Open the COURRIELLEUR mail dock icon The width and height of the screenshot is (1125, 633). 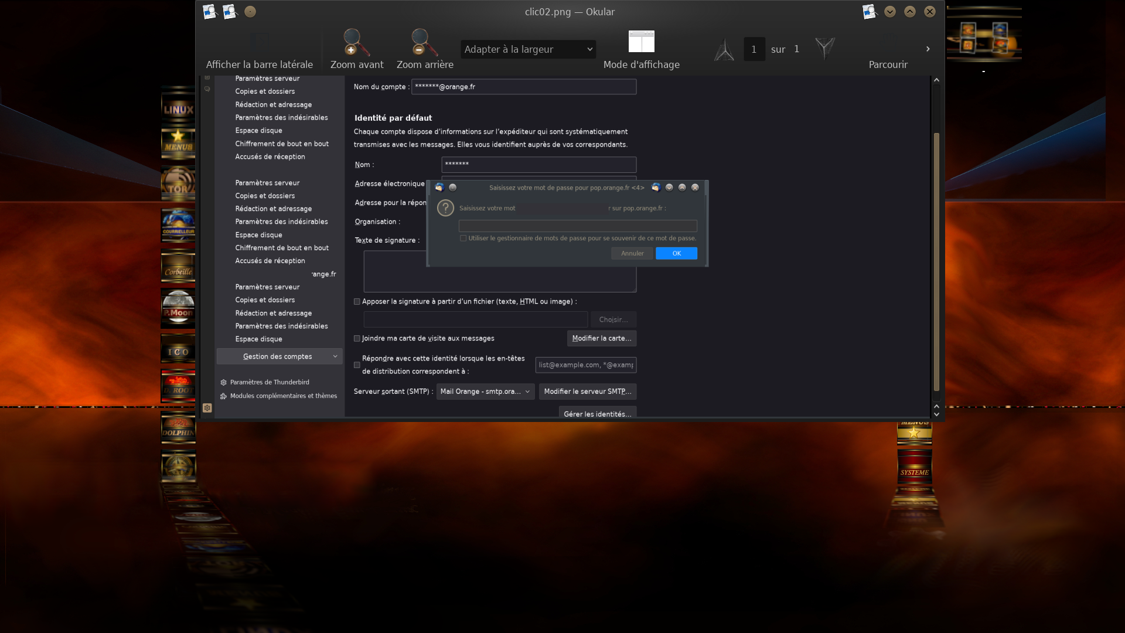pyautogui.click(x=178, y=225)
